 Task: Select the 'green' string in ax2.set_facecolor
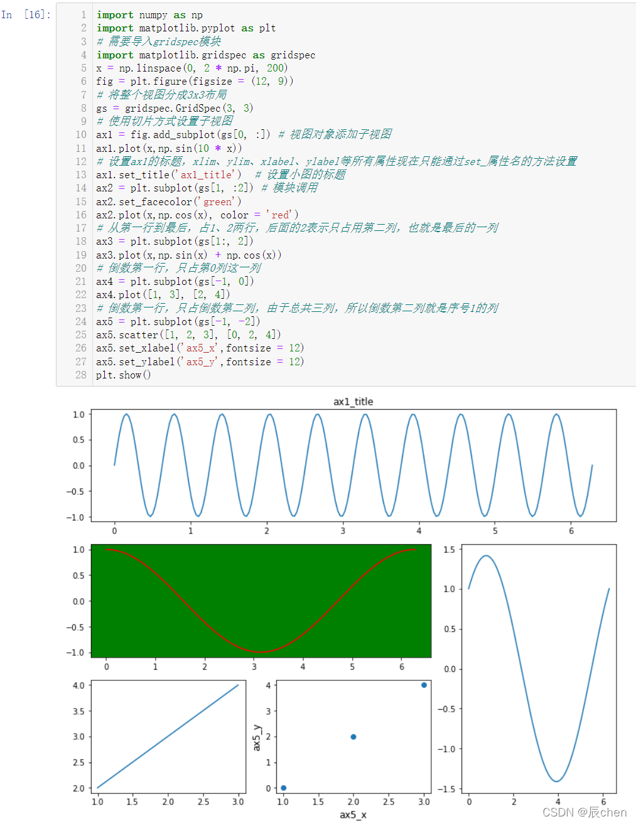tap(217, 201)
